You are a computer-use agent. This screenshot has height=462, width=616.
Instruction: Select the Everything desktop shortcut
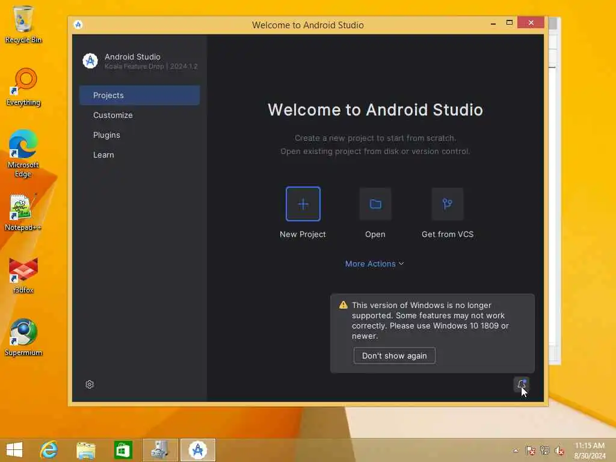23,87
